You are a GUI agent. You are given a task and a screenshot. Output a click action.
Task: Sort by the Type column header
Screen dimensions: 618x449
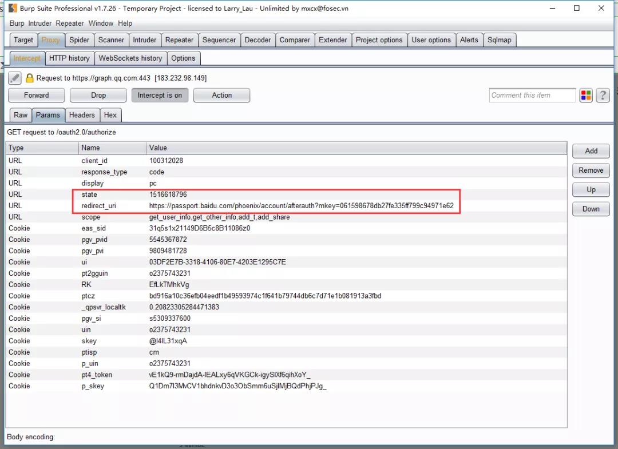point(42,148)
